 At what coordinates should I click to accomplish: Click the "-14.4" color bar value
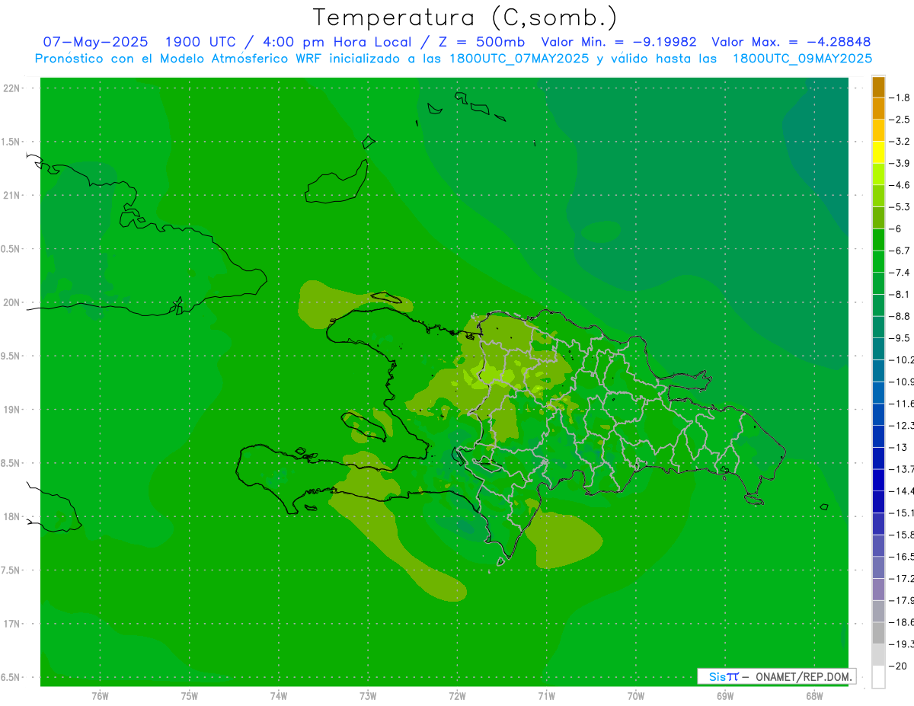coord(902,490)
